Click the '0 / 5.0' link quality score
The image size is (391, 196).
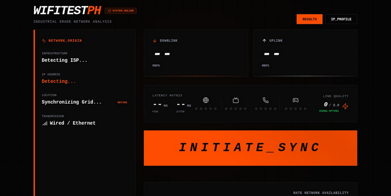tap(332, 105)
